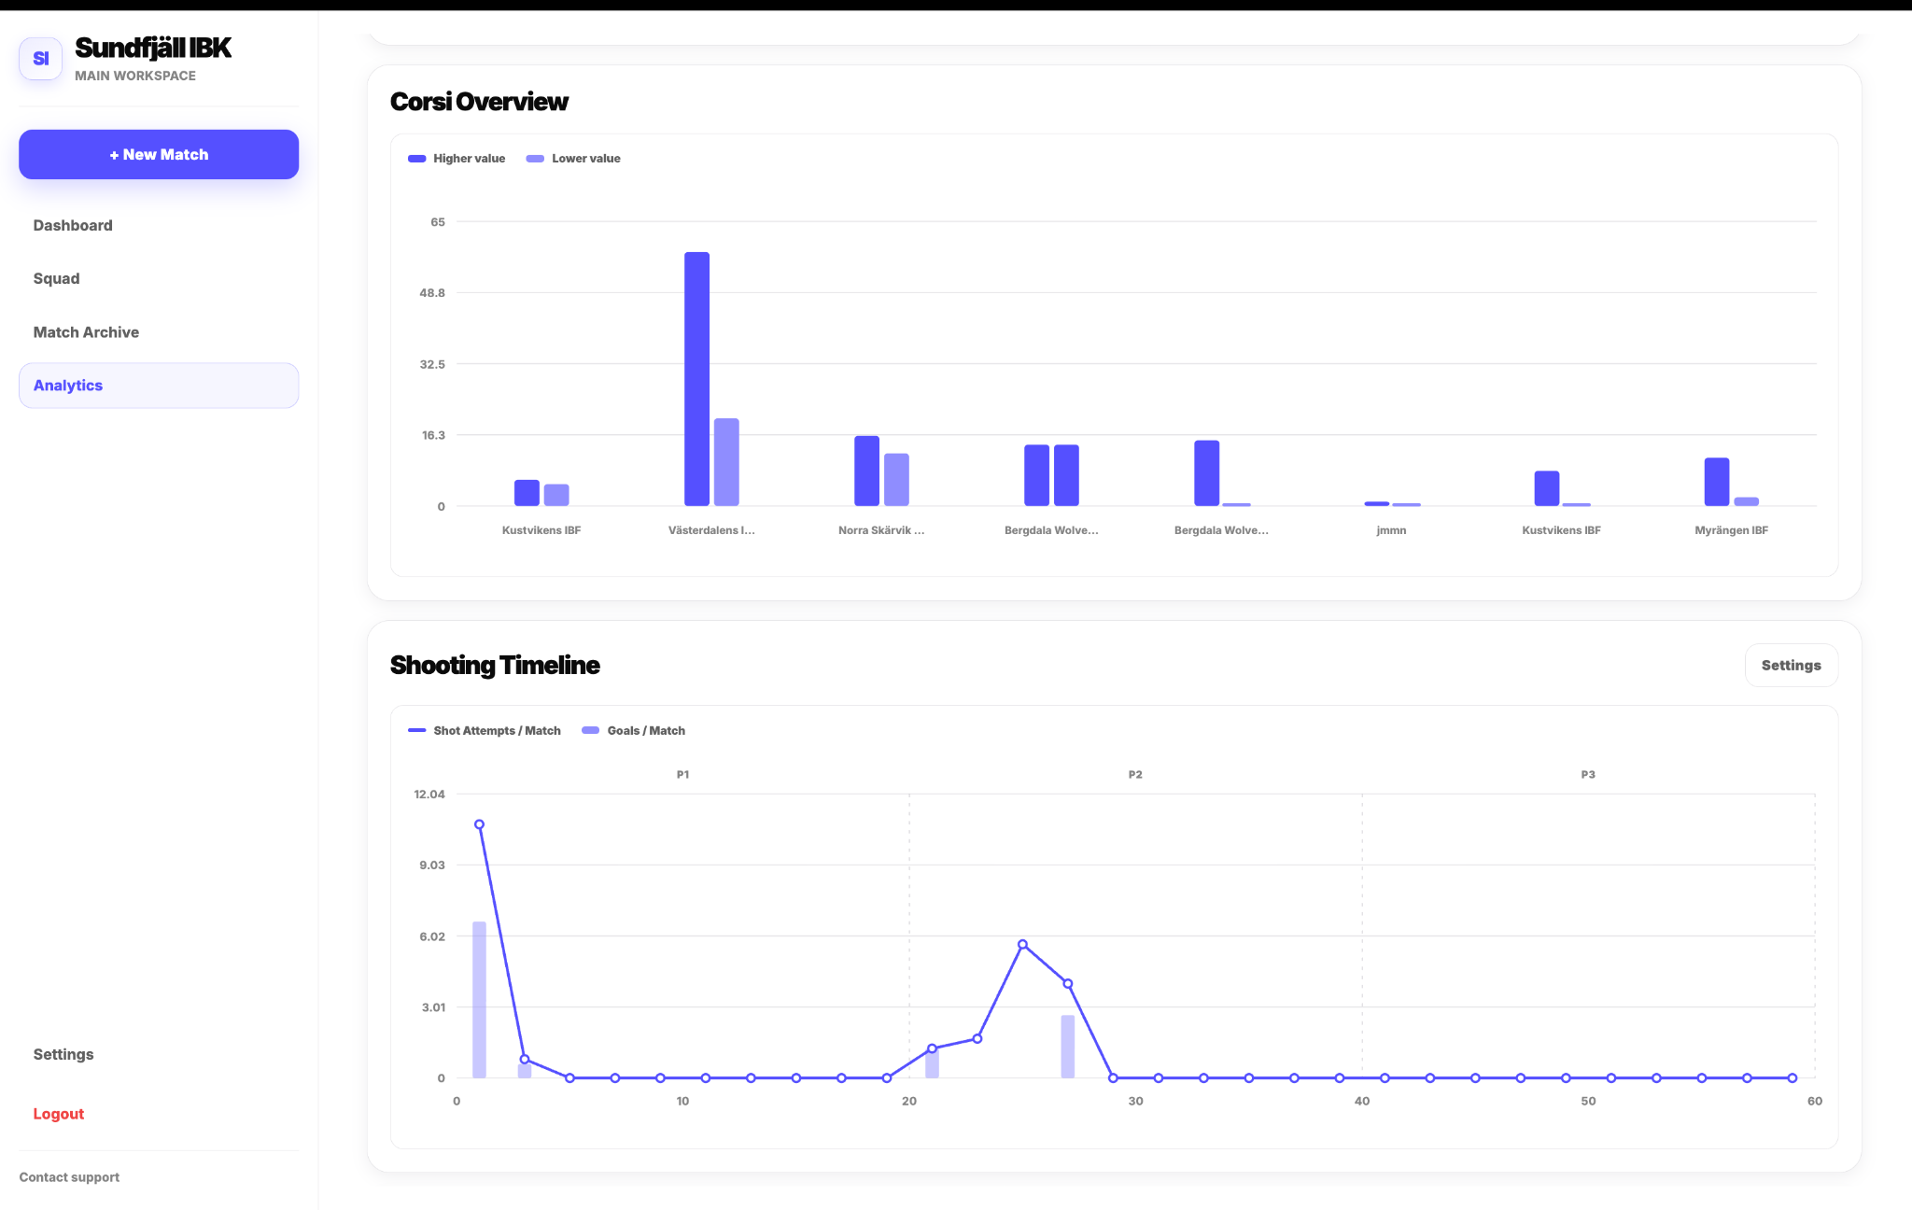Click the goals bar at minute 27

[x=1068, y=1047]
